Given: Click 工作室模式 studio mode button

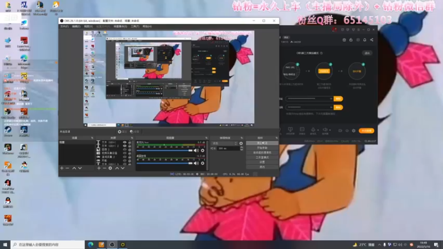Looking at the screenshot, I should pyautogui.click(x=262, y=157).
